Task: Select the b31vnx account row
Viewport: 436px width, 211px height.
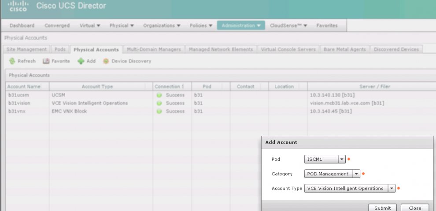Action: pyautogui.click(x=221, y=111)
